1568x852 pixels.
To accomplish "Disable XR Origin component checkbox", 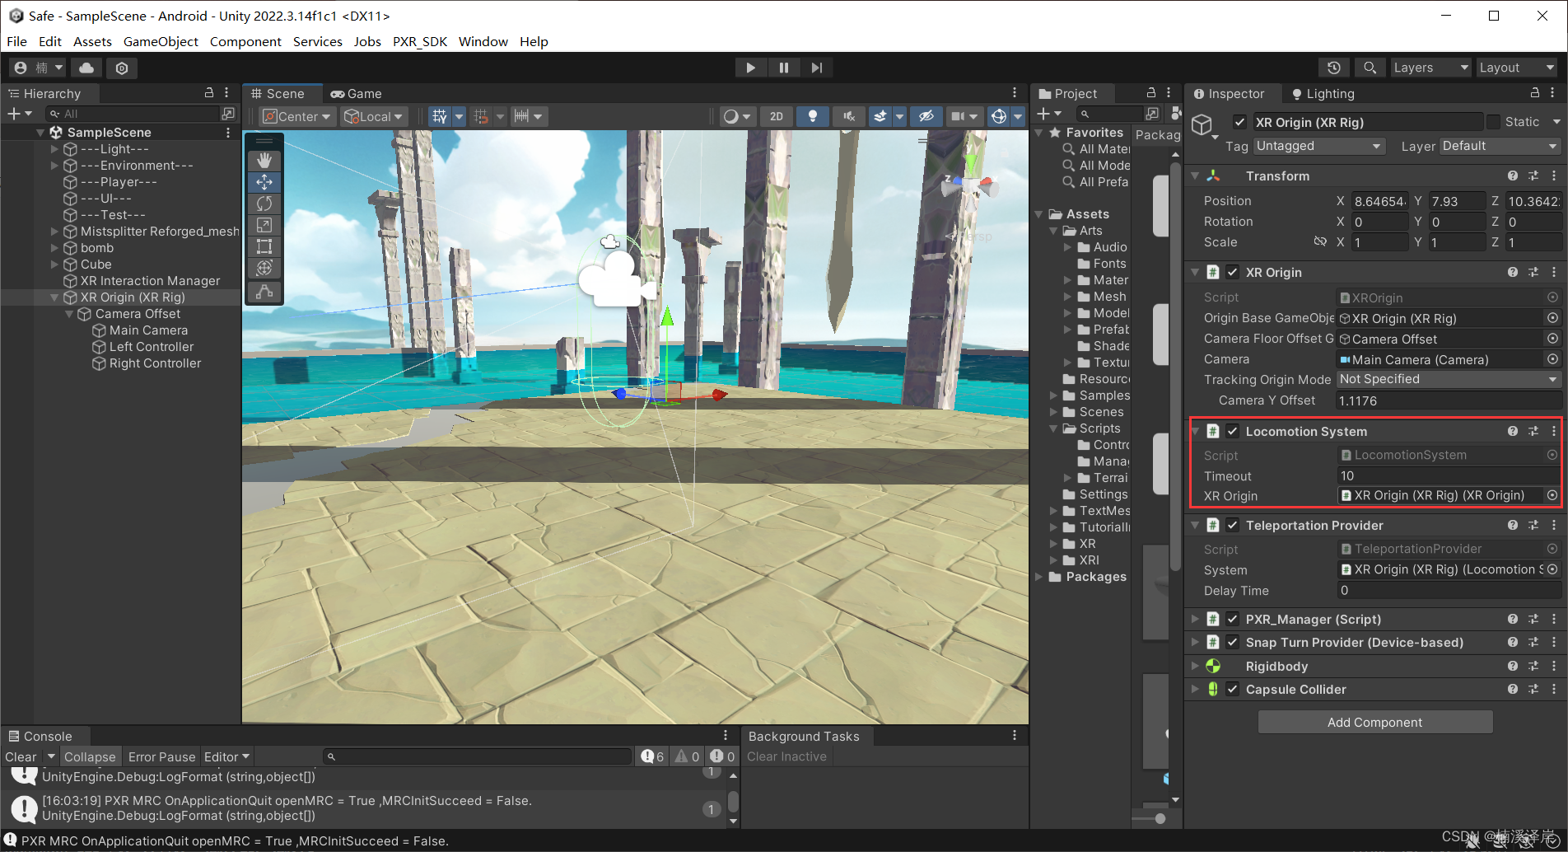I will pyautogui.click(x=1233, y=272).
